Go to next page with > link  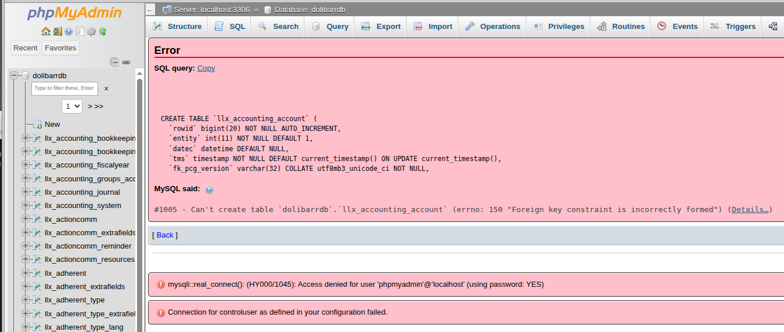coord(90,107)
